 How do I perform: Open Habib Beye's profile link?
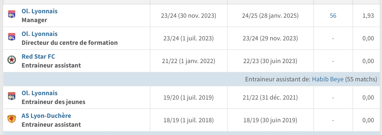[328, 79]
